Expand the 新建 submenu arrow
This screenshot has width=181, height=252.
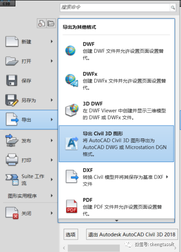pyautogui.click(x=52, y=42)
